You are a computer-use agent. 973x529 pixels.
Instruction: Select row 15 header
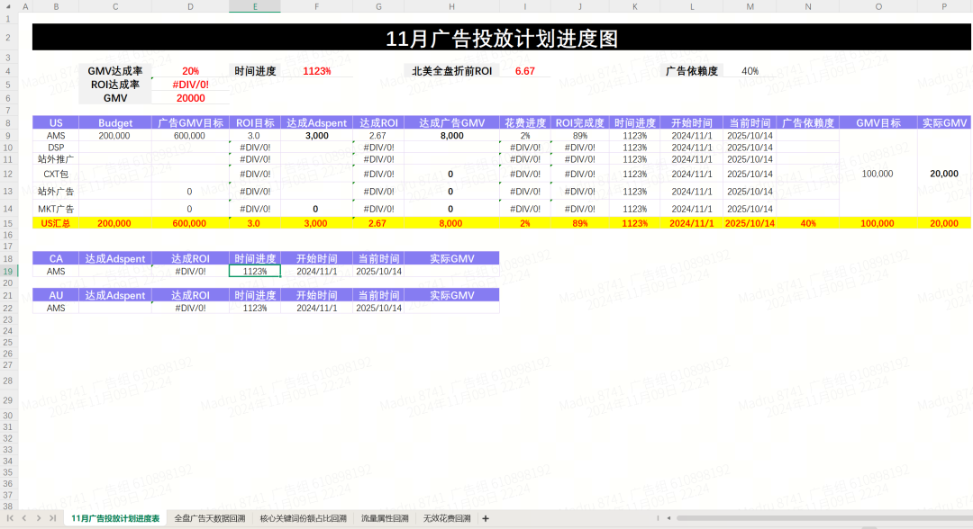pyautogui.click(x=7, y=223)
